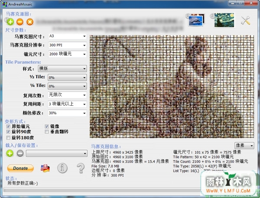260x198 pixels.
Task: Open 样式 横版 dropdown
Action: click(x=62, y=68)
